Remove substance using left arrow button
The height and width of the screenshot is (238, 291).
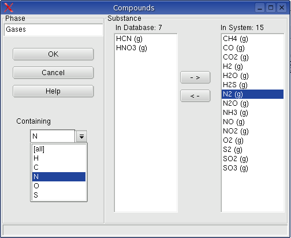pos(195,96)
